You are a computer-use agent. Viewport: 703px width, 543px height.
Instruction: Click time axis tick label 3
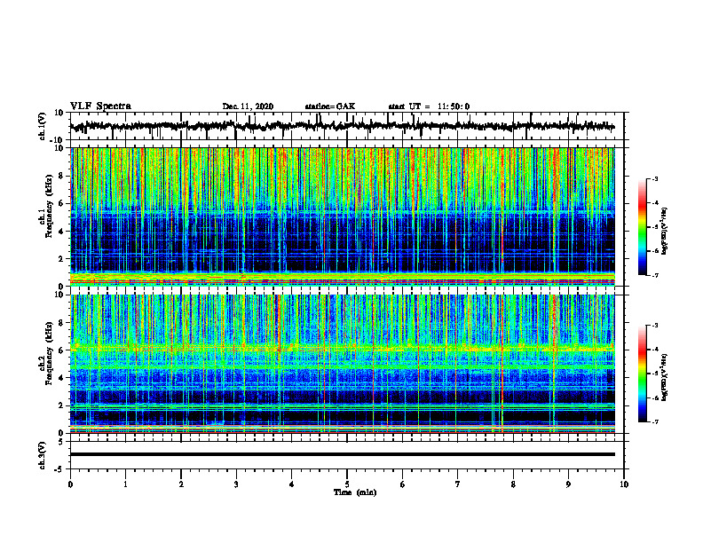click(x=236, y=484)
